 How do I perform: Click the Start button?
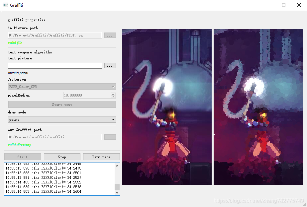(x=23, y=157)
